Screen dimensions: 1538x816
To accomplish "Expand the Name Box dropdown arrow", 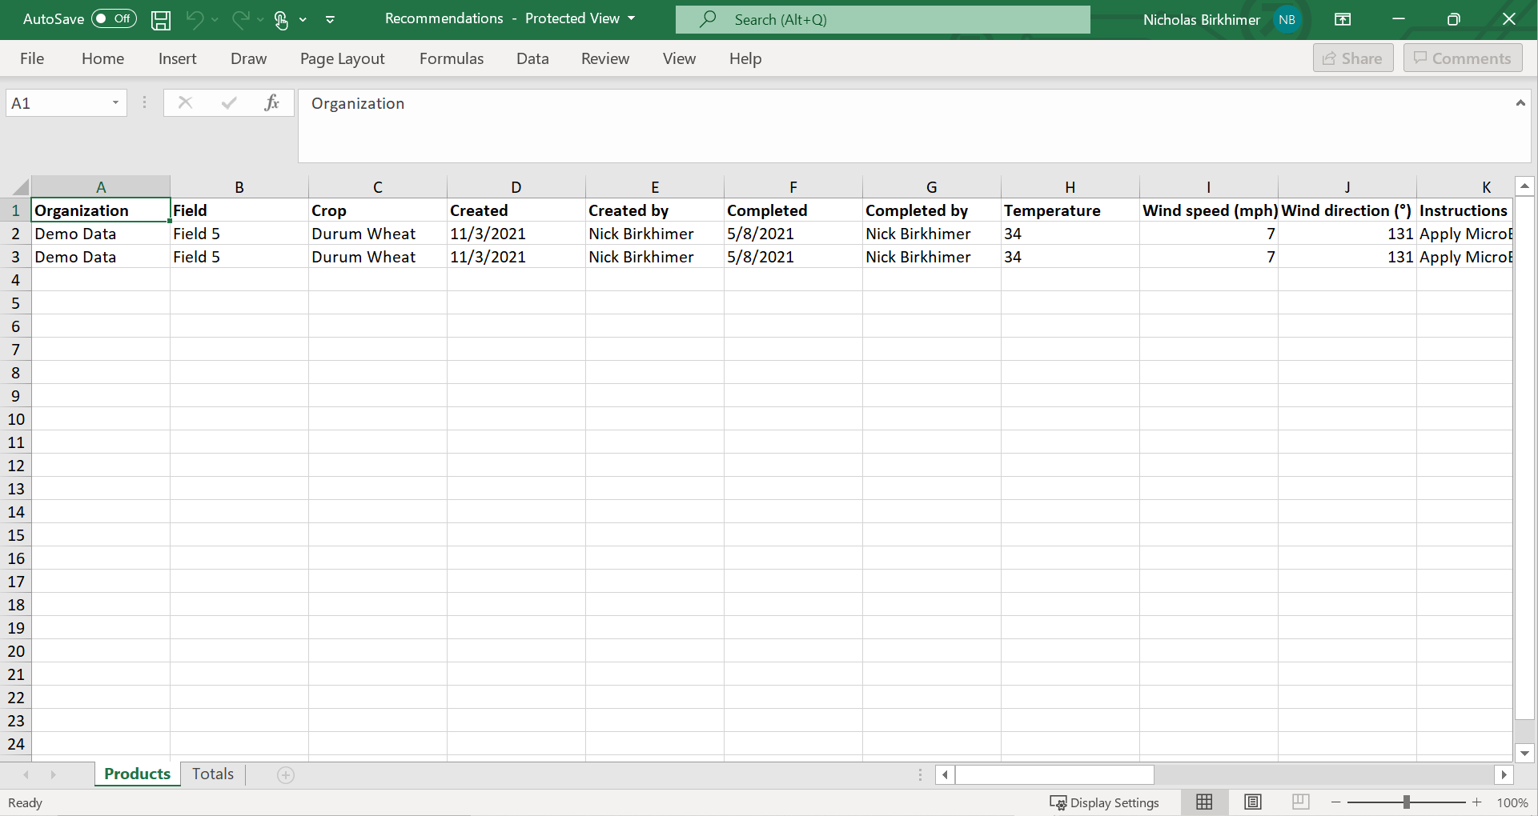I will point(115,103).
